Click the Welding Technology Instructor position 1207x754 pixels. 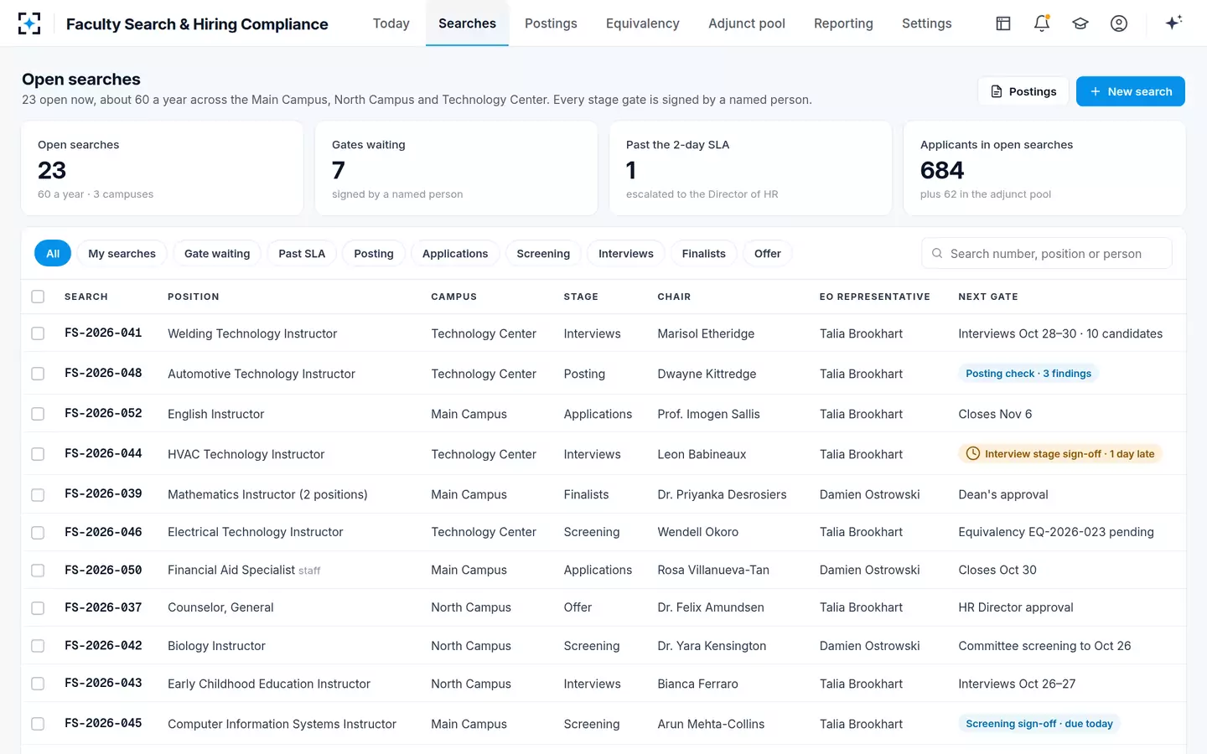252,333
